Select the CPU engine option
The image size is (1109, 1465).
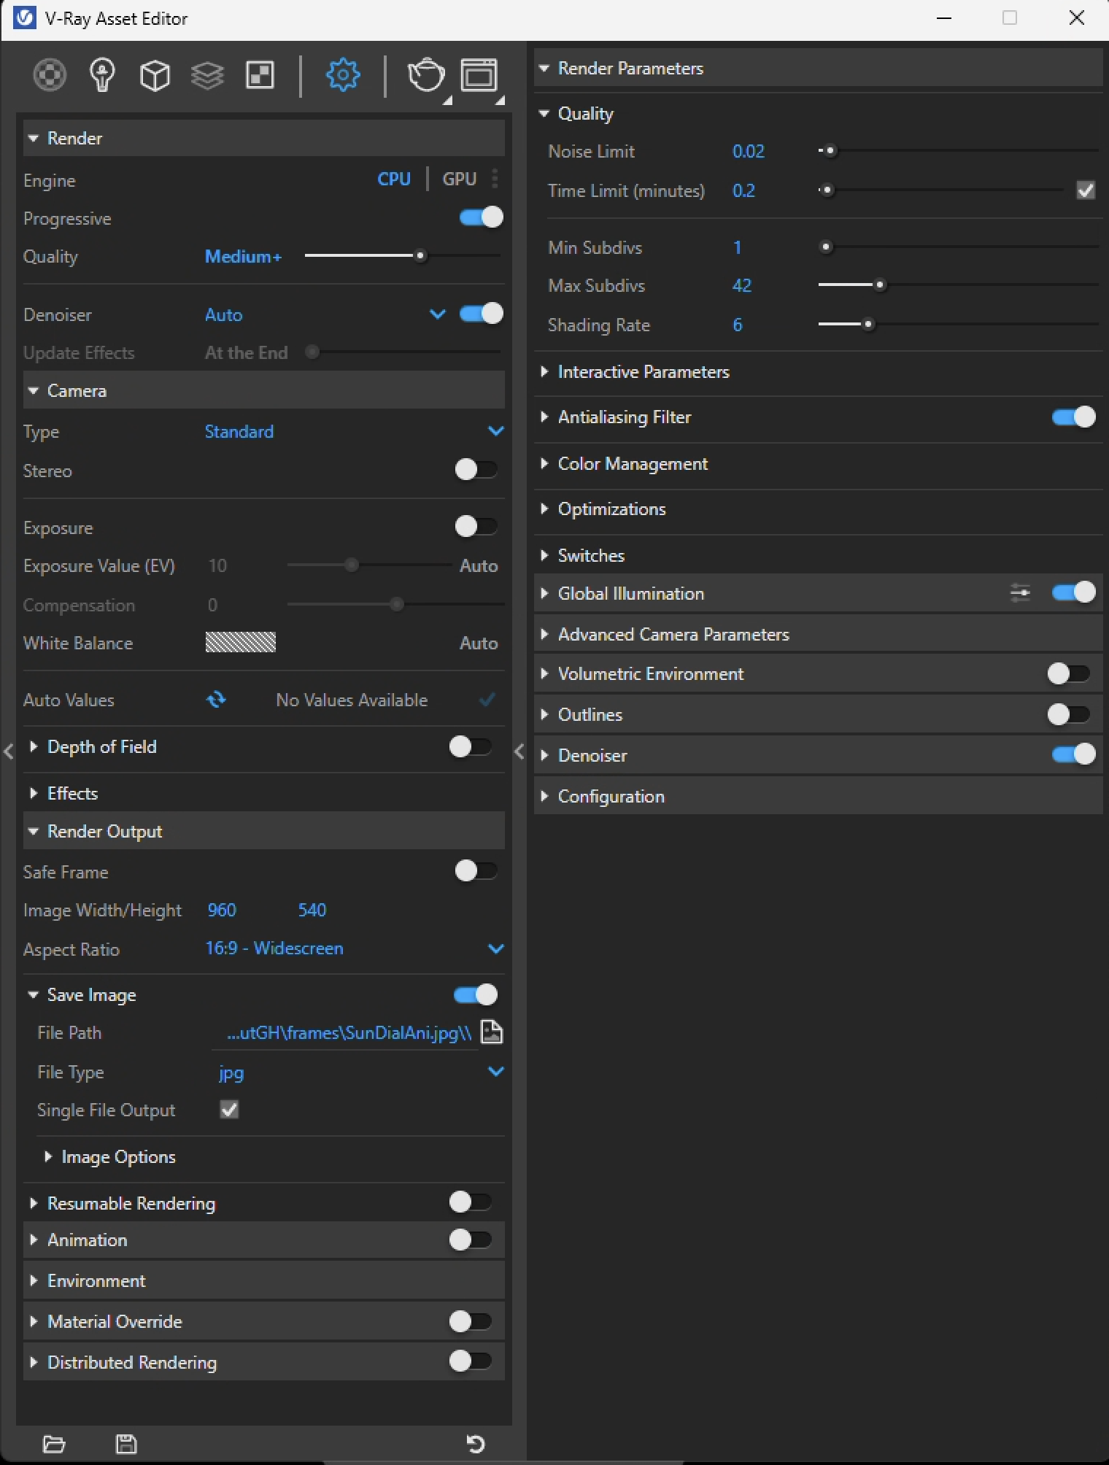coord(393,179)
